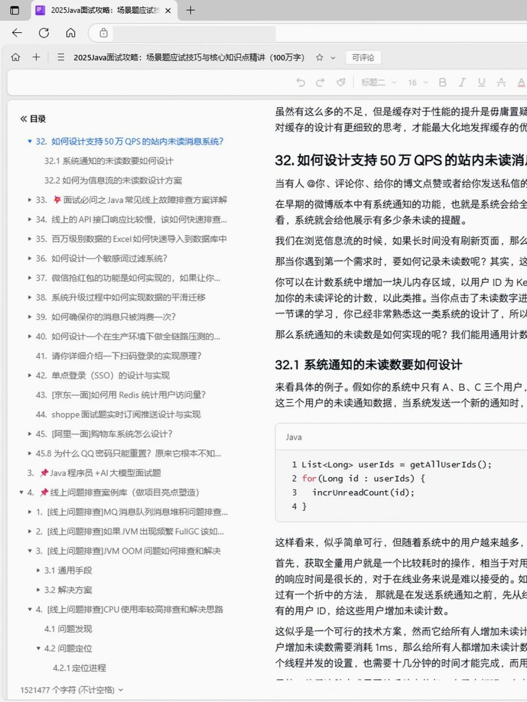Select the Format Painter icon
The image size is (527, 702).
[341, 82]
